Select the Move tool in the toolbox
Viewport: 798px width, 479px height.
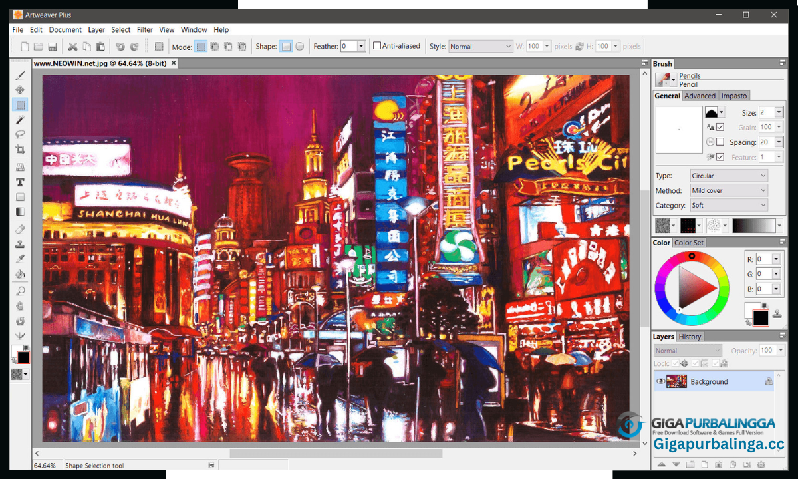click(21, 90)
